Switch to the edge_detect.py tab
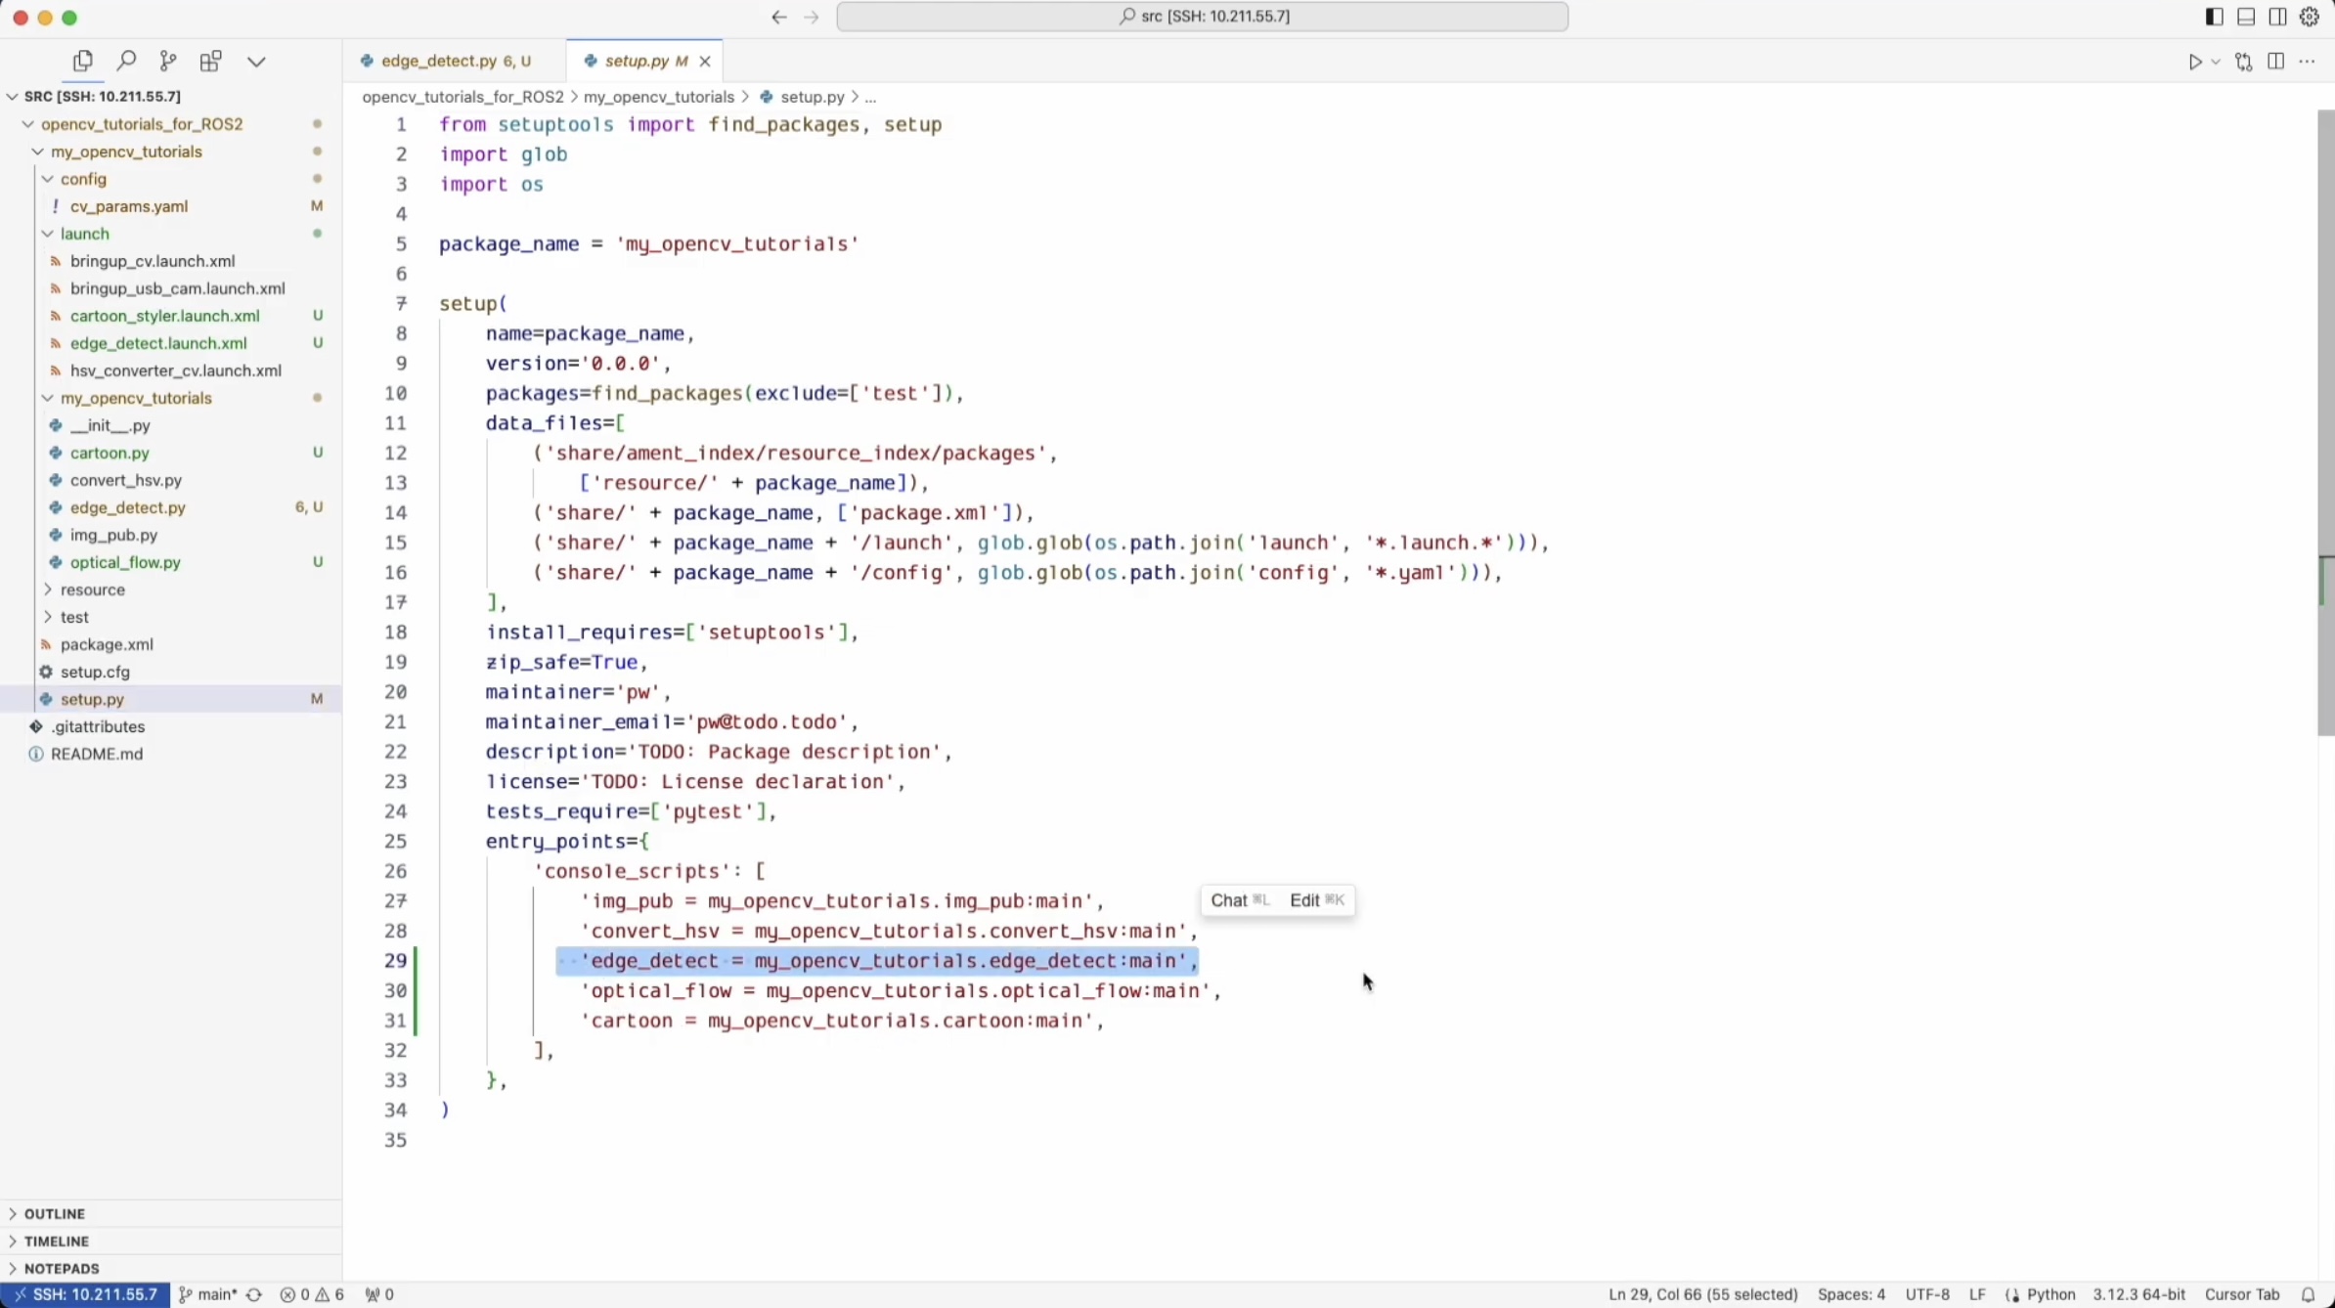The height and width of the screenshot is (1308, 2335). pyautogui.click(x=439, y=61)
